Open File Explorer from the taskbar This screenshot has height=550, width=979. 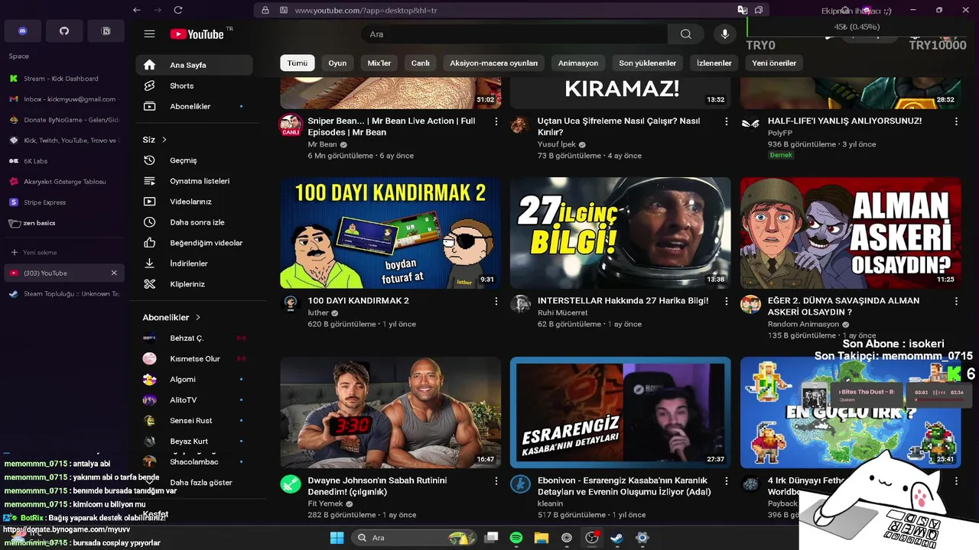coord(542,538)
